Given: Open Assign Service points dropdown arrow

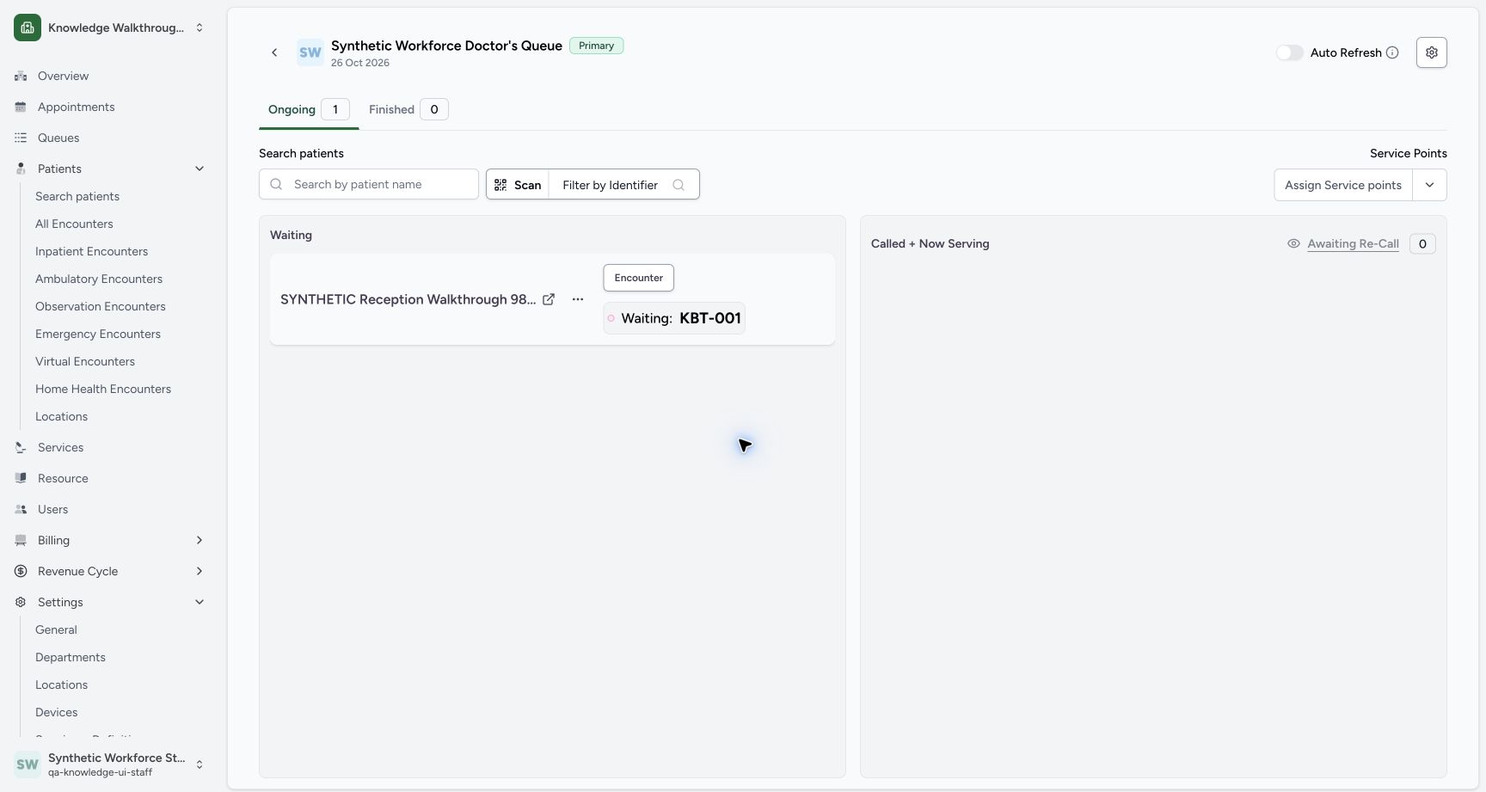Looking at the screenshot, I should [x=1429, y=185].
